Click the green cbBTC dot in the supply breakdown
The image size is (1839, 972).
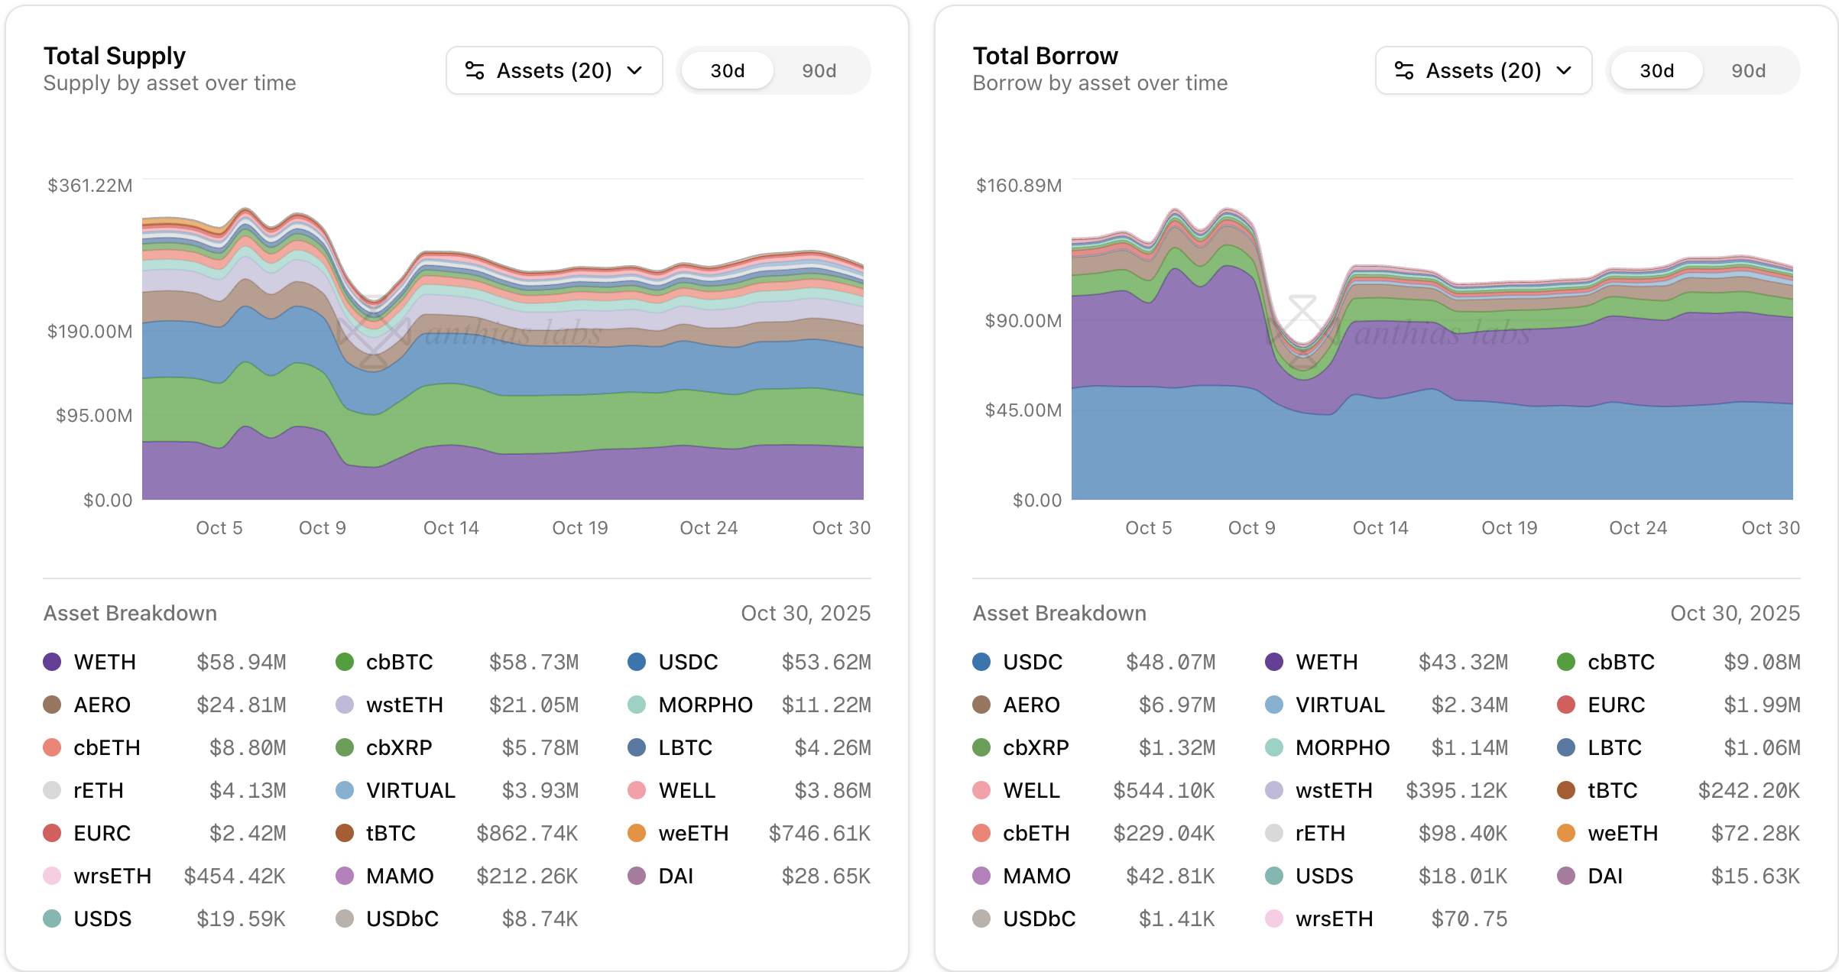345,662
